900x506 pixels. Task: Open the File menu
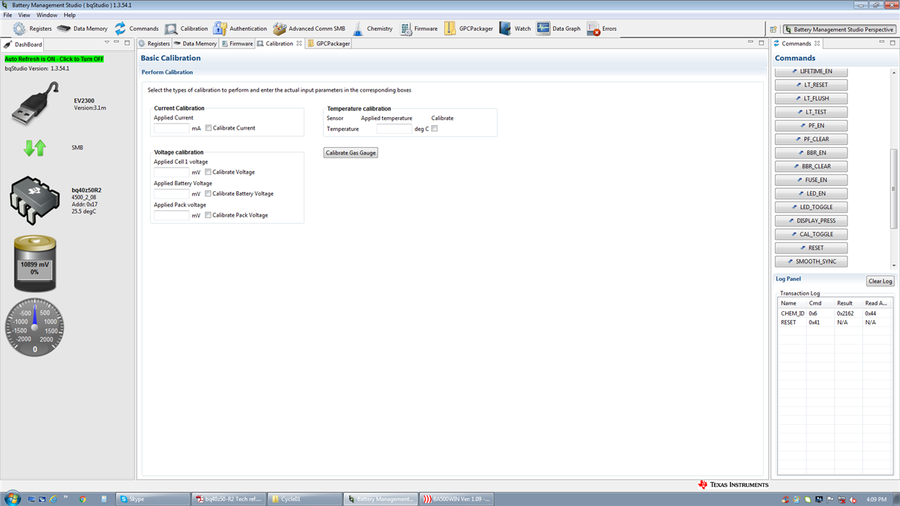7,15
